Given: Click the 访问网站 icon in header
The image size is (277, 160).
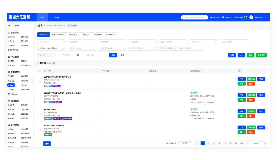Looking at the screenshot, I should 223,17.
